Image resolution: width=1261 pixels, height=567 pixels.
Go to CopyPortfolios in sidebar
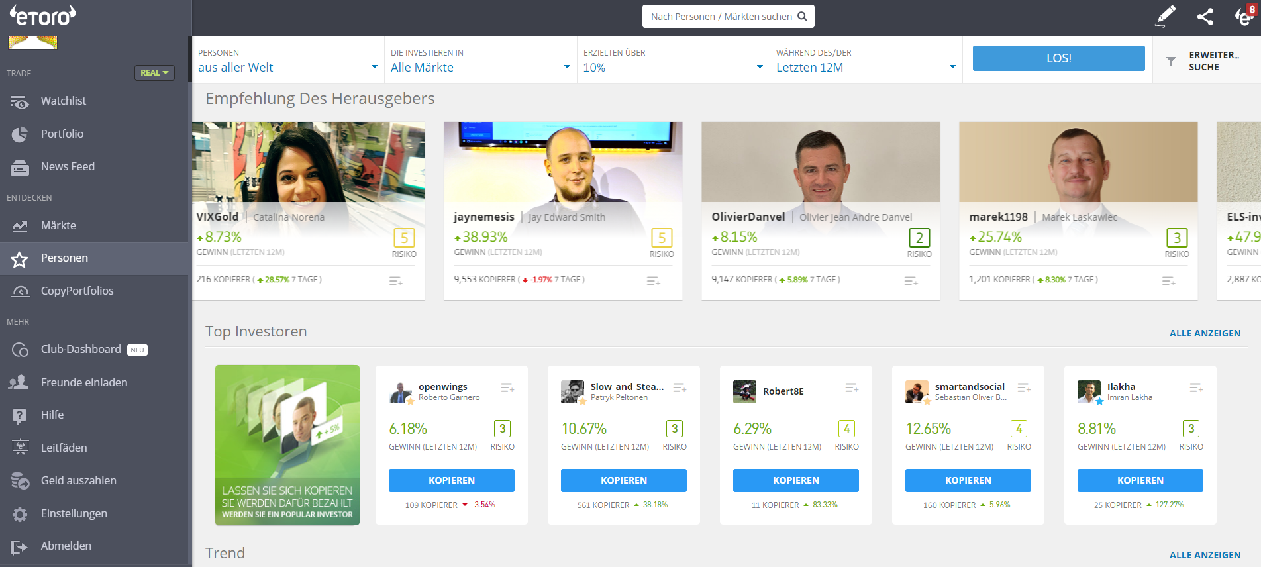77,291
